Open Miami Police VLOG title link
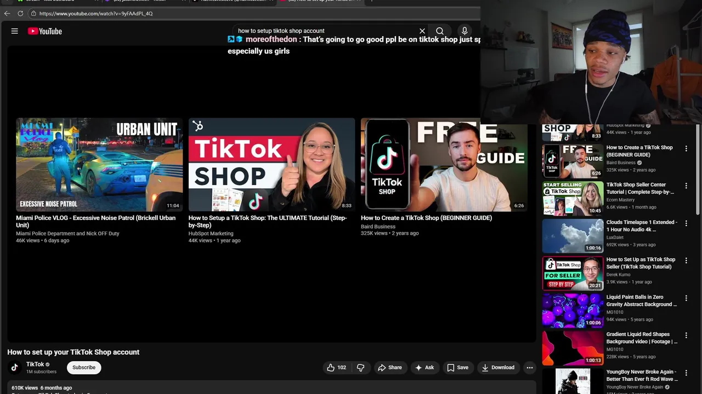This screenshot has width=702, height=394. tap(96, 222)
